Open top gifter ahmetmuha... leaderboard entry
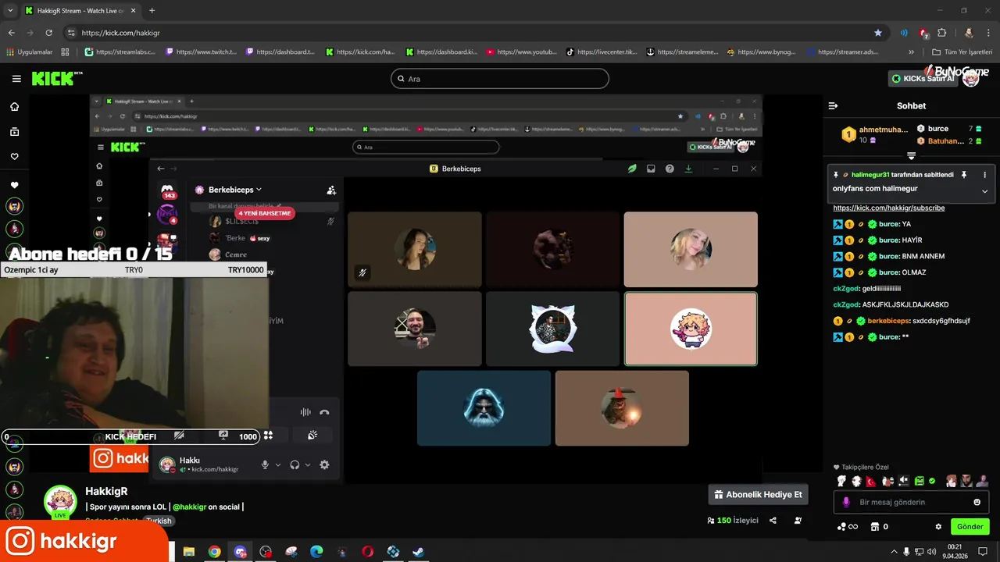The image size is (1000, 562). (874, 134)
